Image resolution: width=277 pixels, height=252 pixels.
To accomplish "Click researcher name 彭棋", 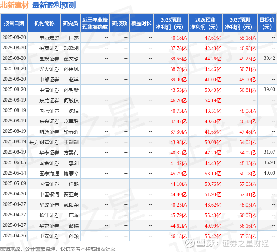I will click(74, 226).
